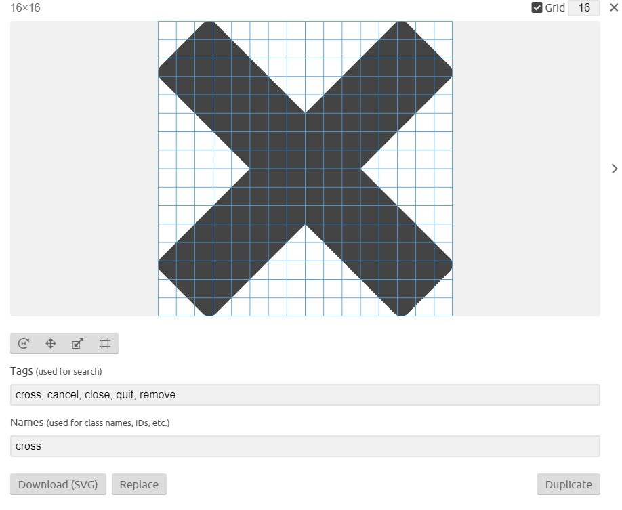This screenshot has height=510, width=622.
Task: Download the icon as SVG
Action: tap(58, 484)
